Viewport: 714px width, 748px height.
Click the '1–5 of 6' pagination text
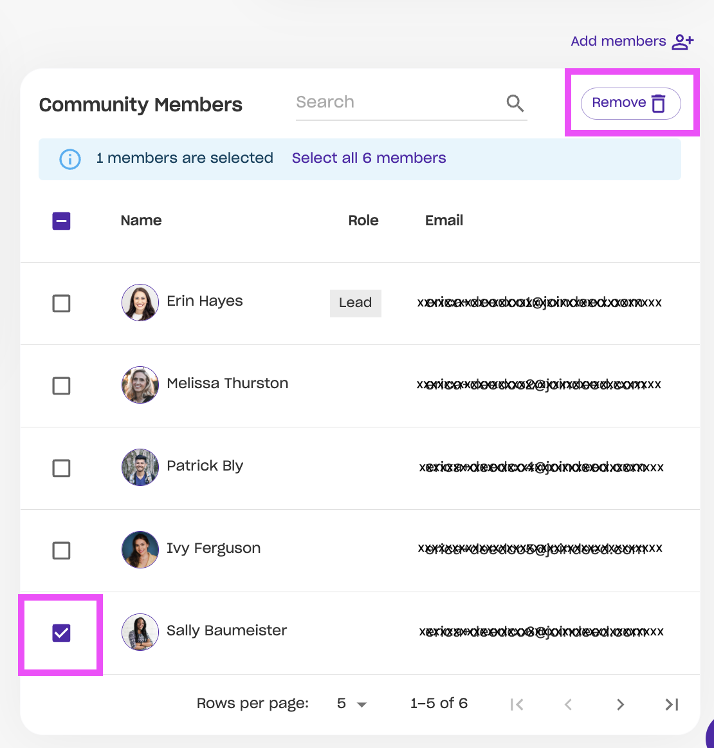[439, 703]
